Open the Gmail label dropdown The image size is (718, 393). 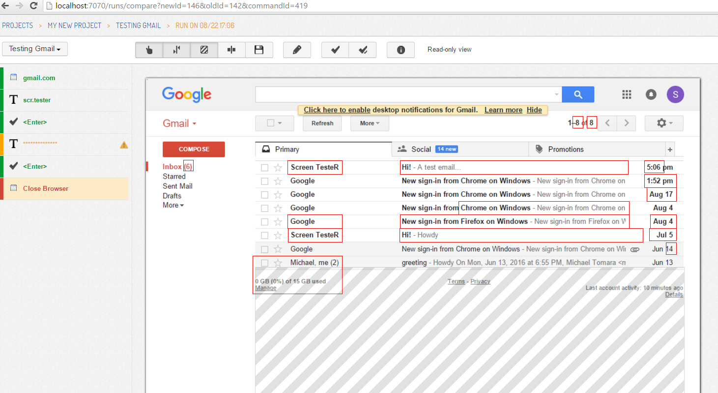pos(179,123)
